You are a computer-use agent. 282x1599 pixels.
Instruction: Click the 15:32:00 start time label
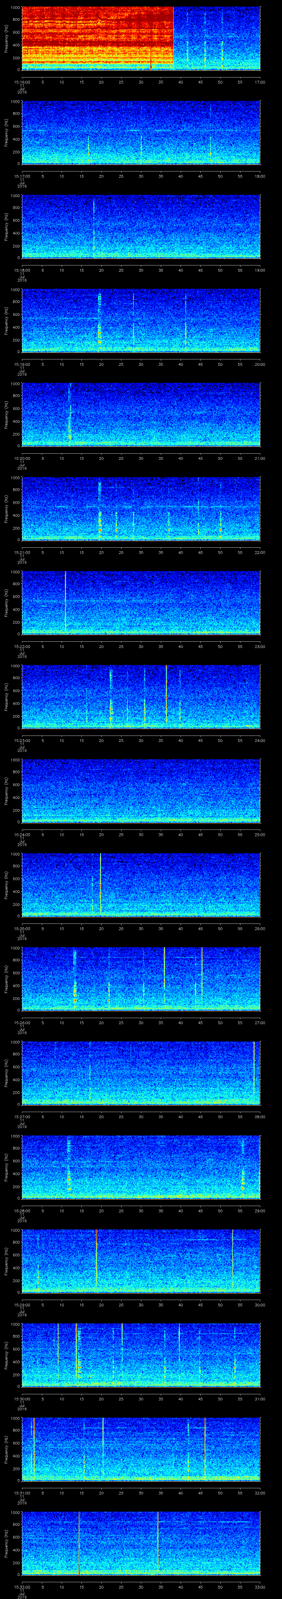coord(22,1587)
